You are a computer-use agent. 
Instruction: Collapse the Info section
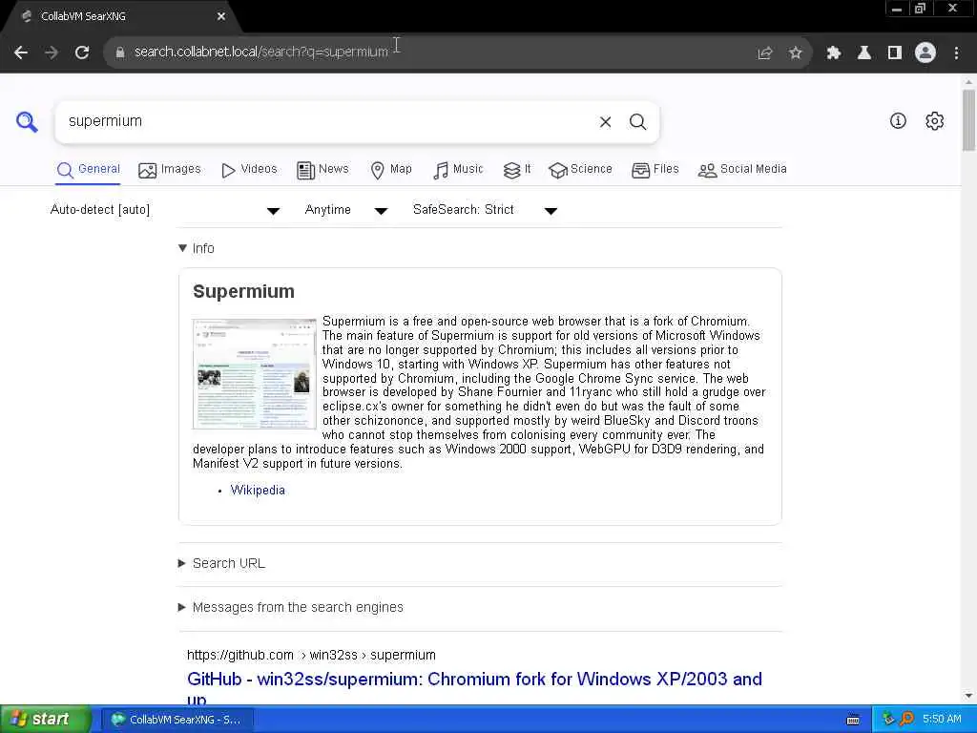(x=197, y=248)
